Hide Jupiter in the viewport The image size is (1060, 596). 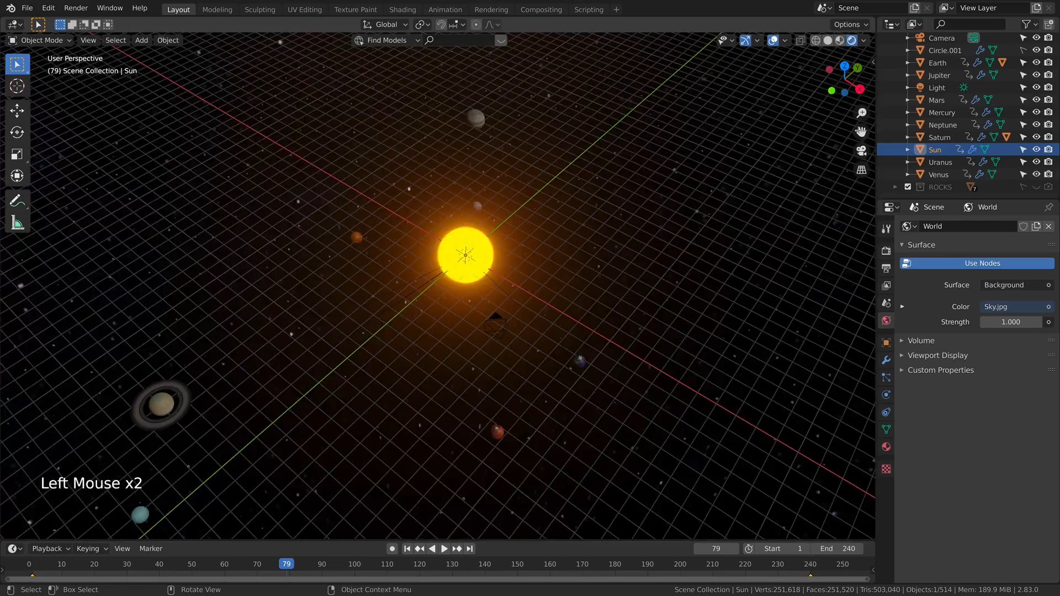1036,75
